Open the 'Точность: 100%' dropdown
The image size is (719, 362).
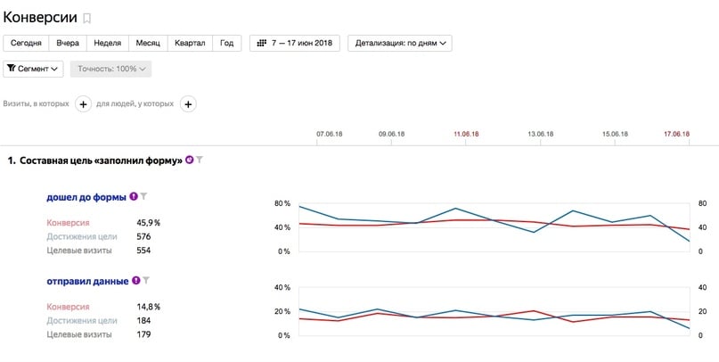111,69
